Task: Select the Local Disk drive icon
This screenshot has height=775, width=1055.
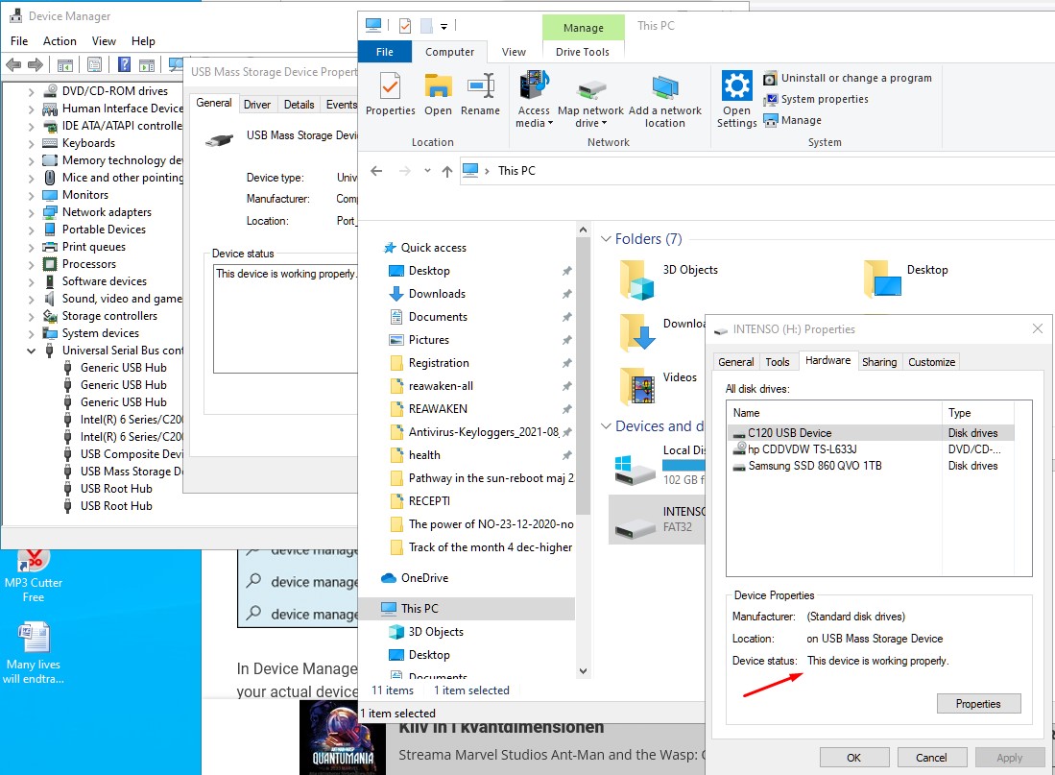Action: click(635, 470)
